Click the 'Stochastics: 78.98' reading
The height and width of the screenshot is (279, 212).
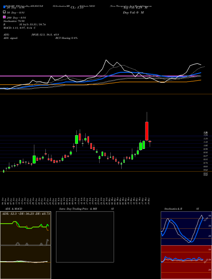[14, 21]
